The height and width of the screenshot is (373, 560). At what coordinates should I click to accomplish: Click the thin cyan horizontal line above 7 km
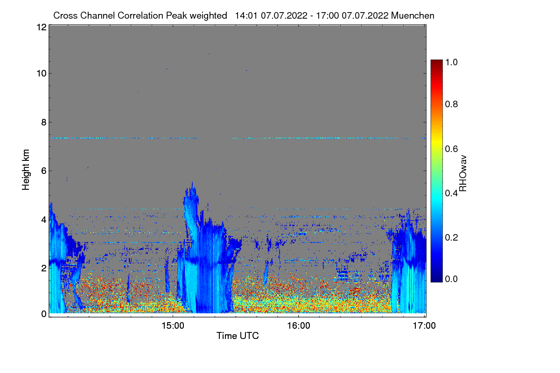(x=238, y=138)
